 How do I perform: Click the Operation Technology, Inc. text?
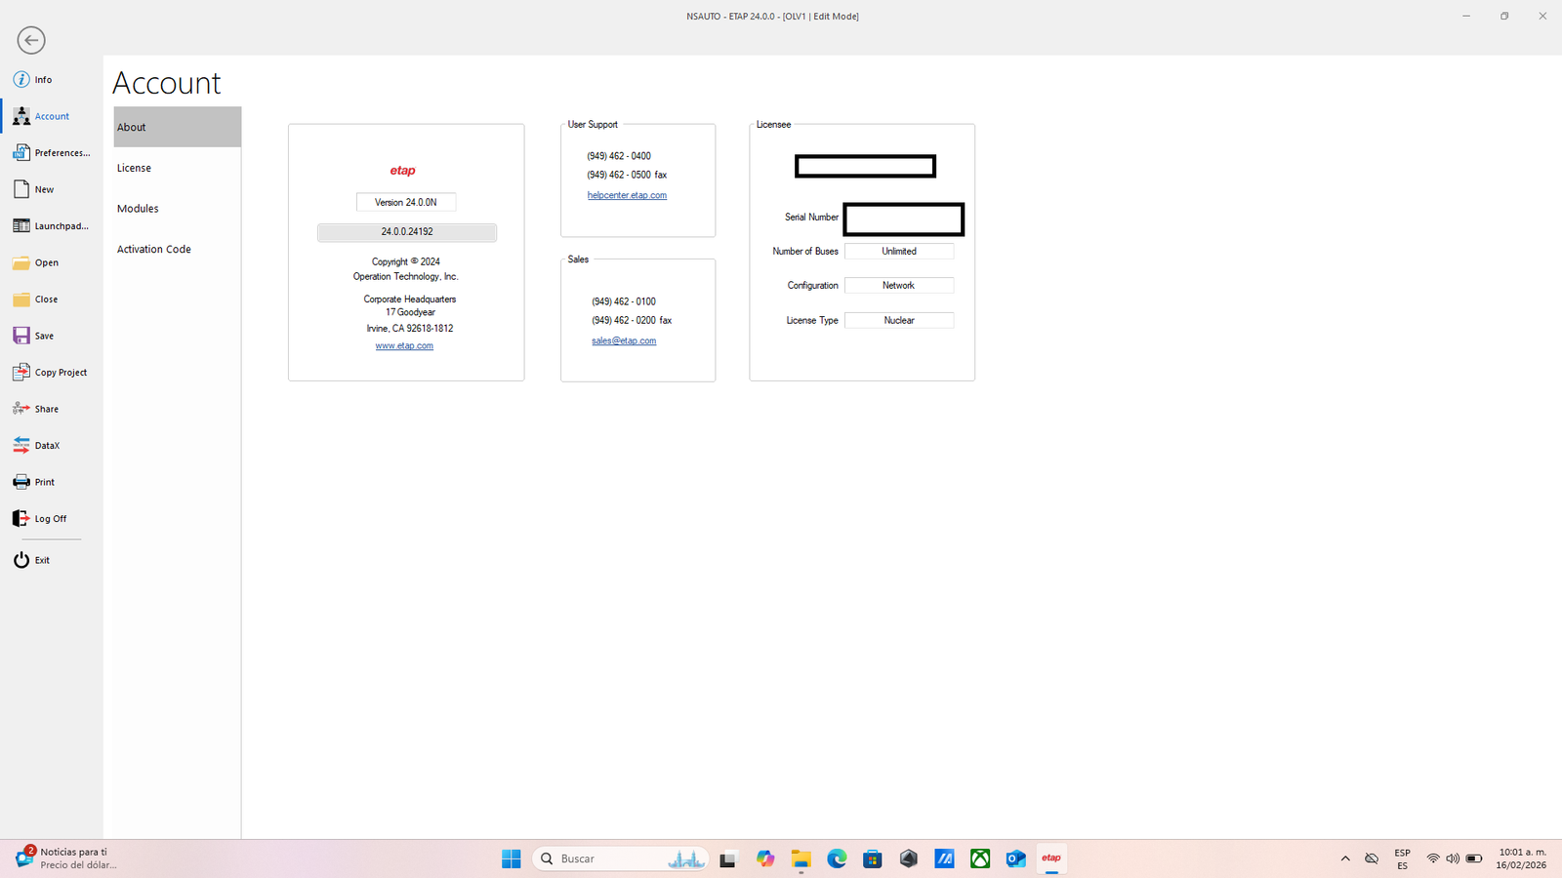pyautogui.click(x=406, y=276)
